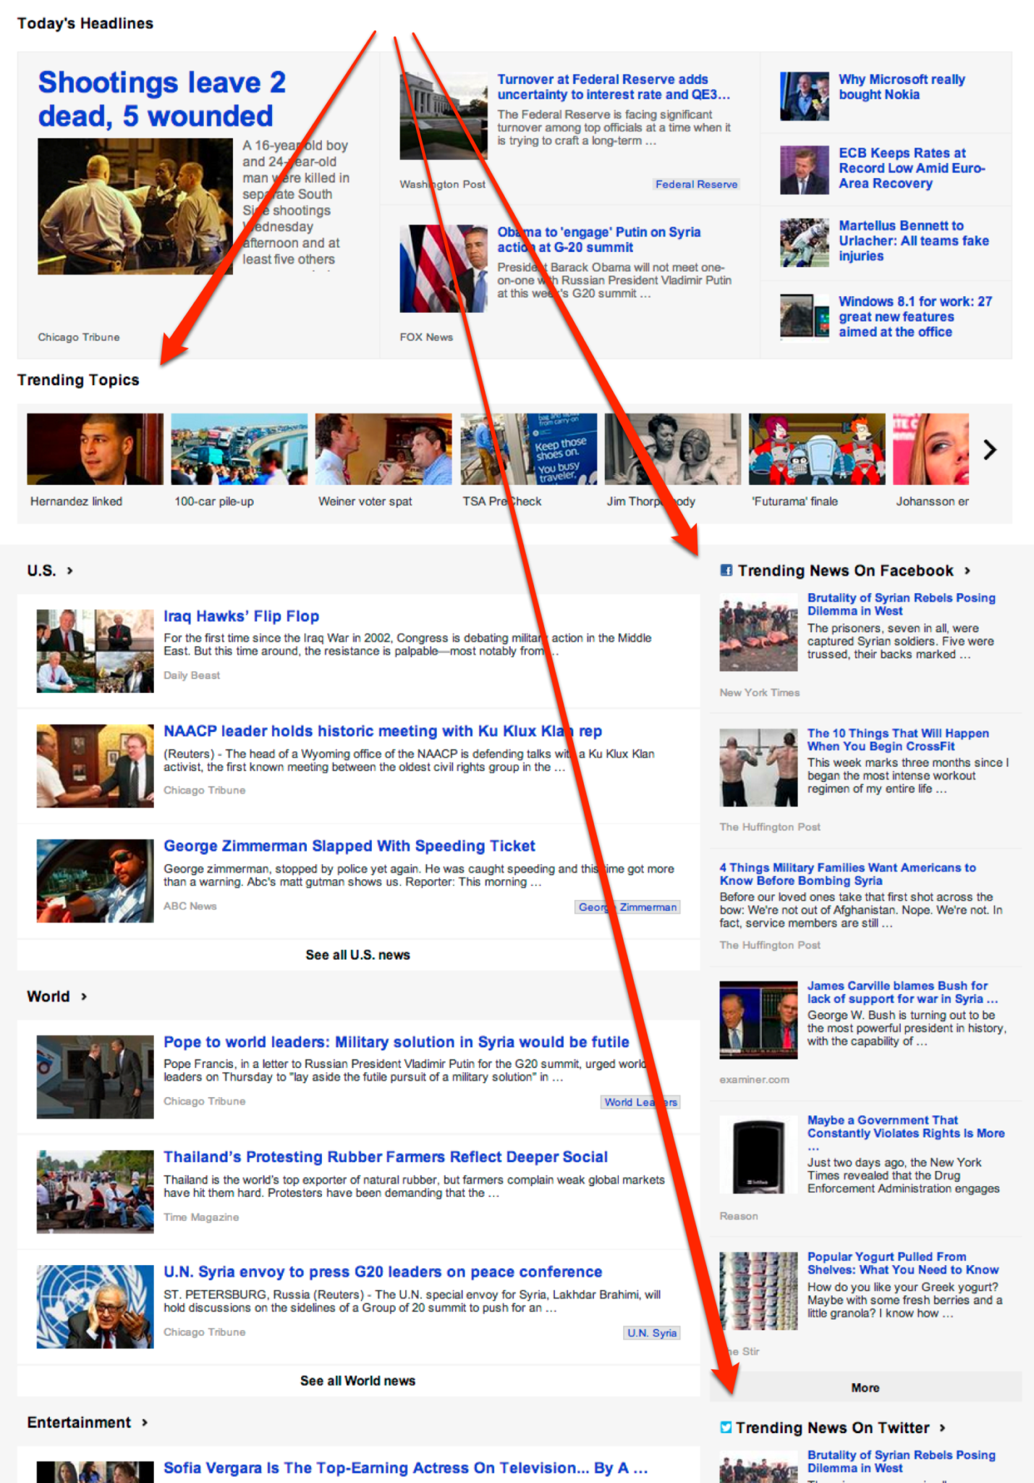Select the 'World Leaders' topic tag
This screenshot has width=1034, height=1483.
(x=640, y=1102)
